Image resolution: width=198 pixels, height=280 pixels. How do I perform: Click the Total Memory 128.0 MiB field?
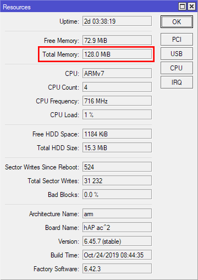(117, 54)
